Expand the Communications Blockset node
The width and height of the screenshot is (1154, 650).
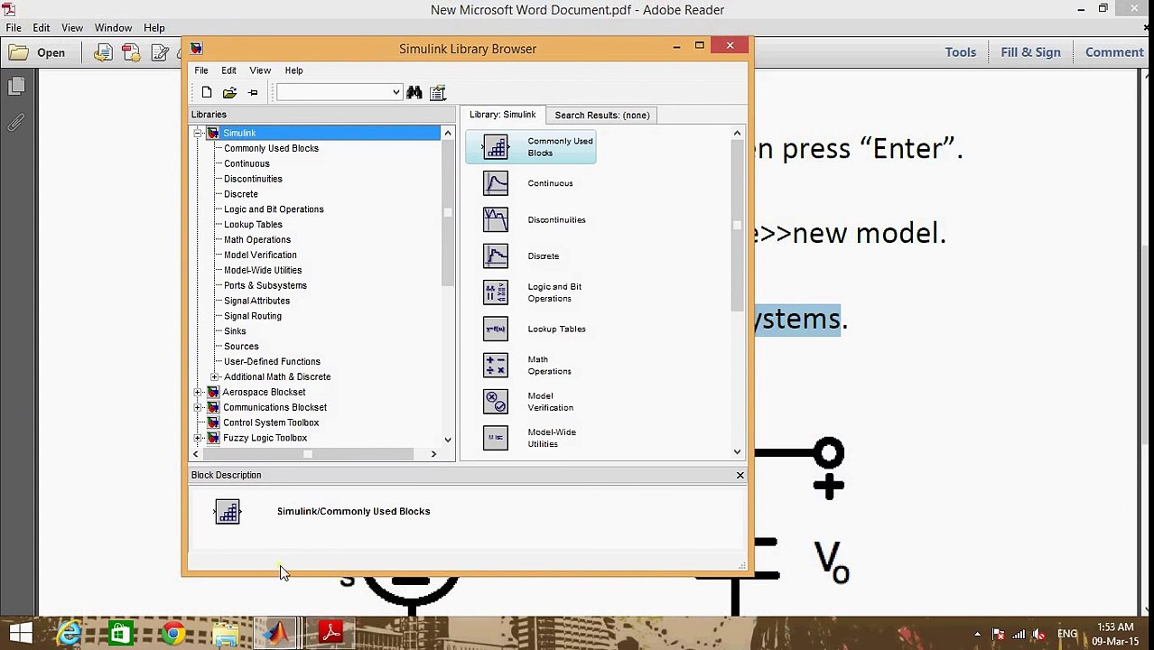pyautogui.click(x=198, y=407)
